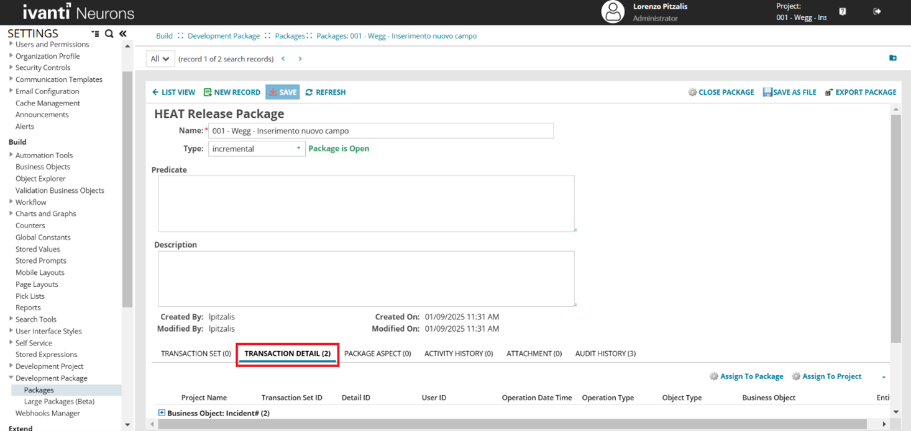
Task: Expand Workflow tree node
Action: click(11, 202)
